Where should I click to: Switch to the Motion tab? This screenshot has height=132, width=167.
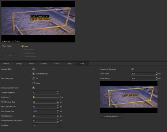tap(31, 64)
